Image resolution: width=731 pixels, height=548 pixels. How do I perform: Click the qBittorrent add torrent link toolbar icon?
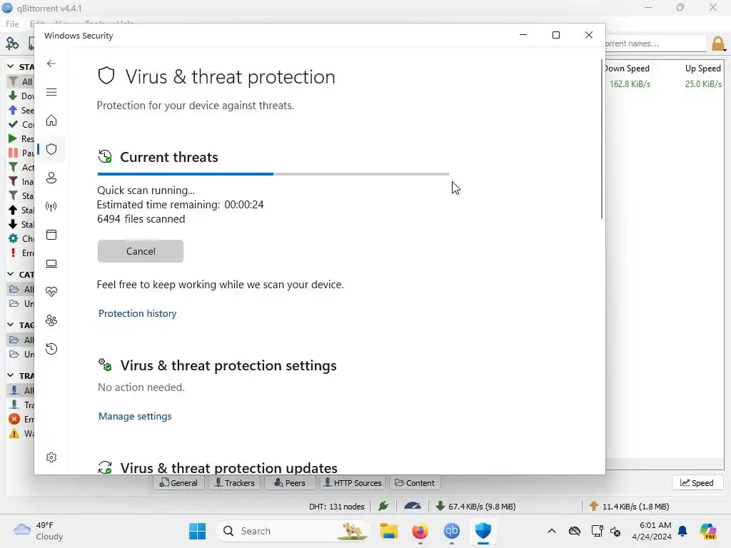coord(12,44)
